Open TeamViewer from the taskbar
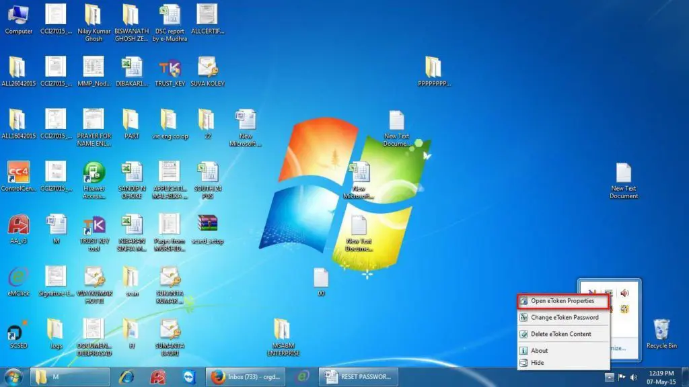The height and width of the screenshot is (387, 689). tap(190, 376)
